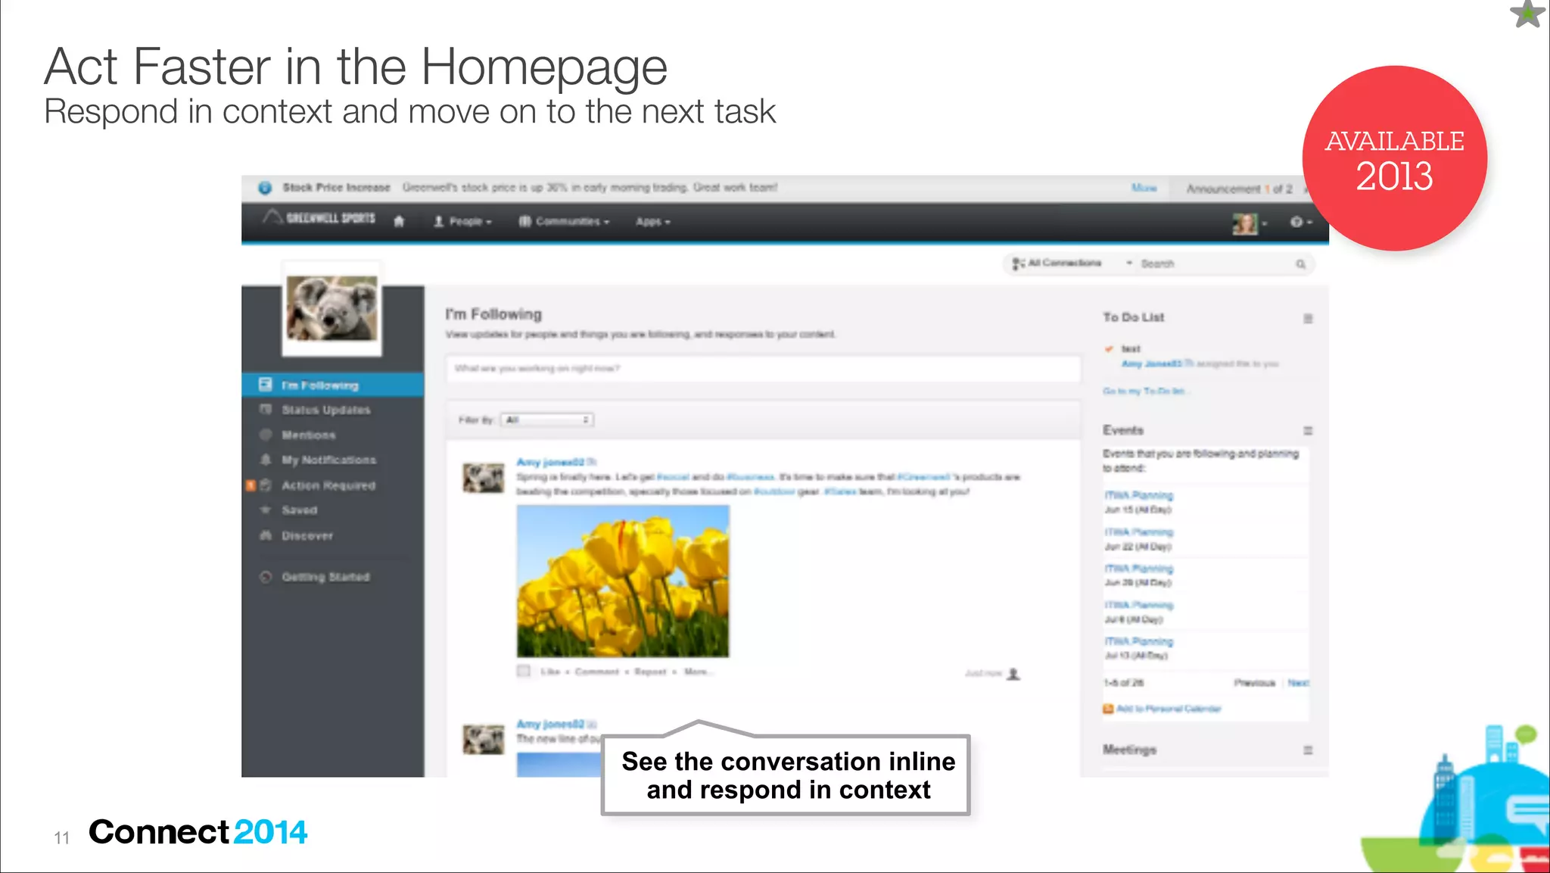
Task: Open Amy Jones name on second post
Action: point(550,724)
